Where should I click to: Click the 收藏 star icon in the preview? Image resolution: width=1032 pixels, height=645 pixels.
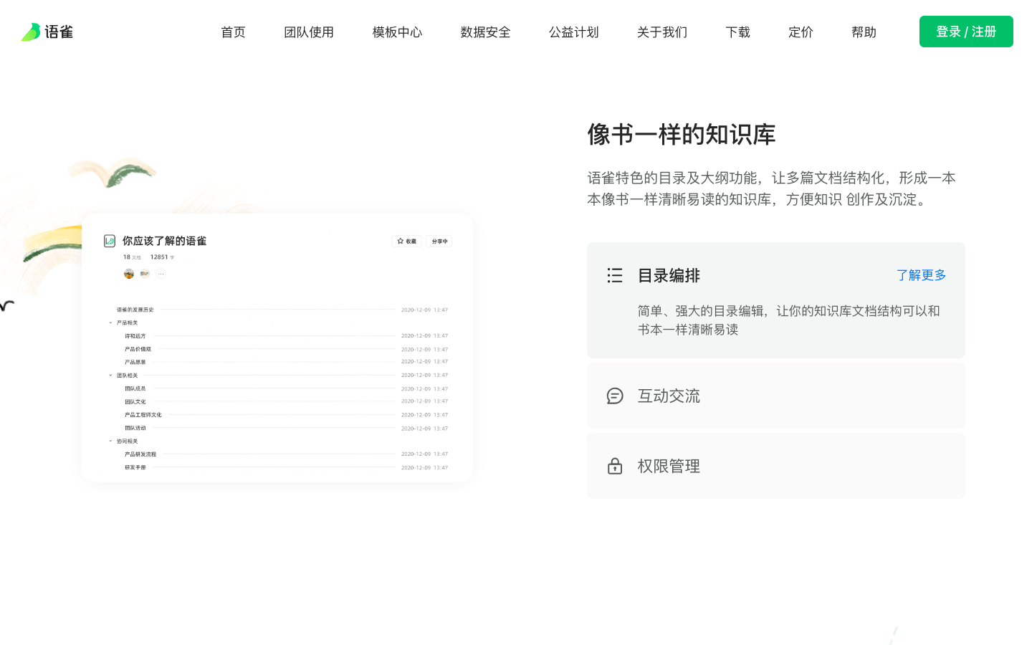click(x=401, y=242)
